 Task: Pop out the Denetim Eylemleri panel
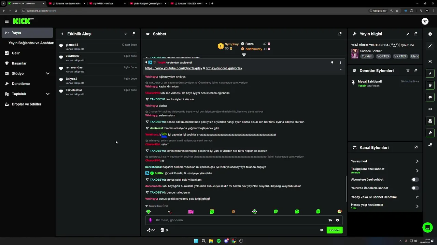point(415,71)
